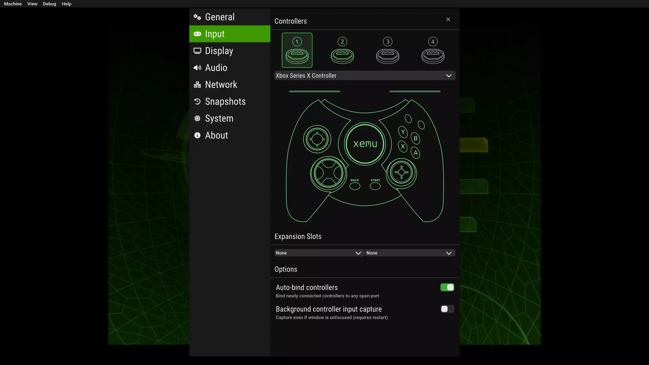
Task: Open the right expansion slot dropdown
Action: 410,253
